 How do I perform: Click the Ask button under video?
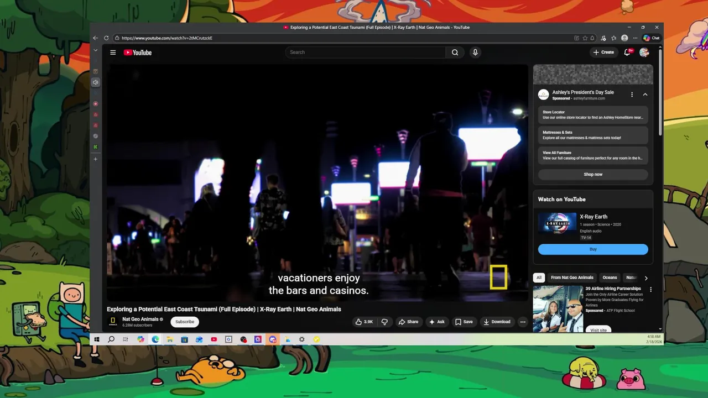436,322
